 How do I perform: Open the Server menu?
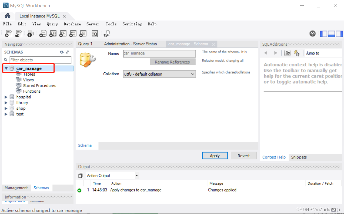pyautogui.click(x=93, y=24)
